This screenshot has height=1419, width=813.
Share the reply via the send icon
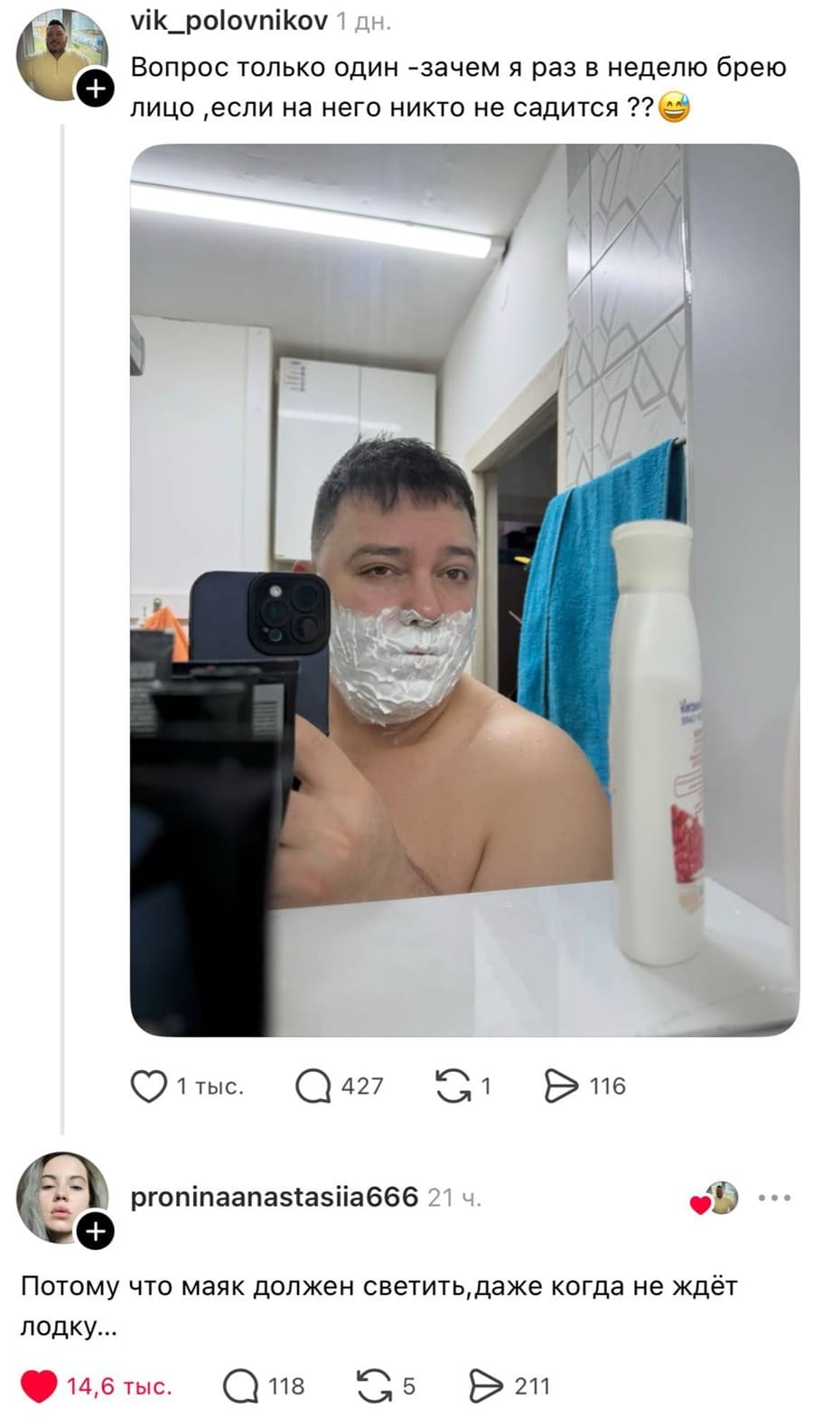[486, 1386]
